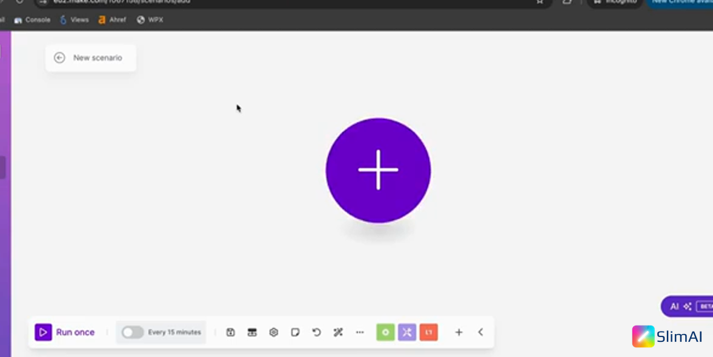Add favorite app with small plus icon
The width and height of the screenshot is (713, 357).
(x=459, y=332)
